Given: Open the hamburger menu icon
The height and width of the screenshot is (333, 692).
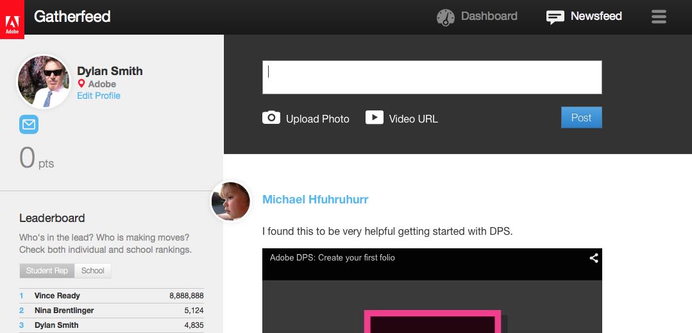Looking at the screenshot, I should click(659, 17).
